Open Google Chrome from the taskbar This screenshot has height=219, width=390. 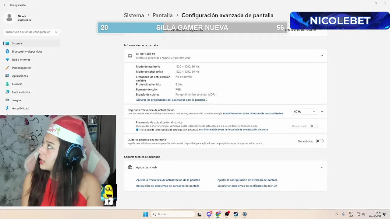tap(218, 214)
